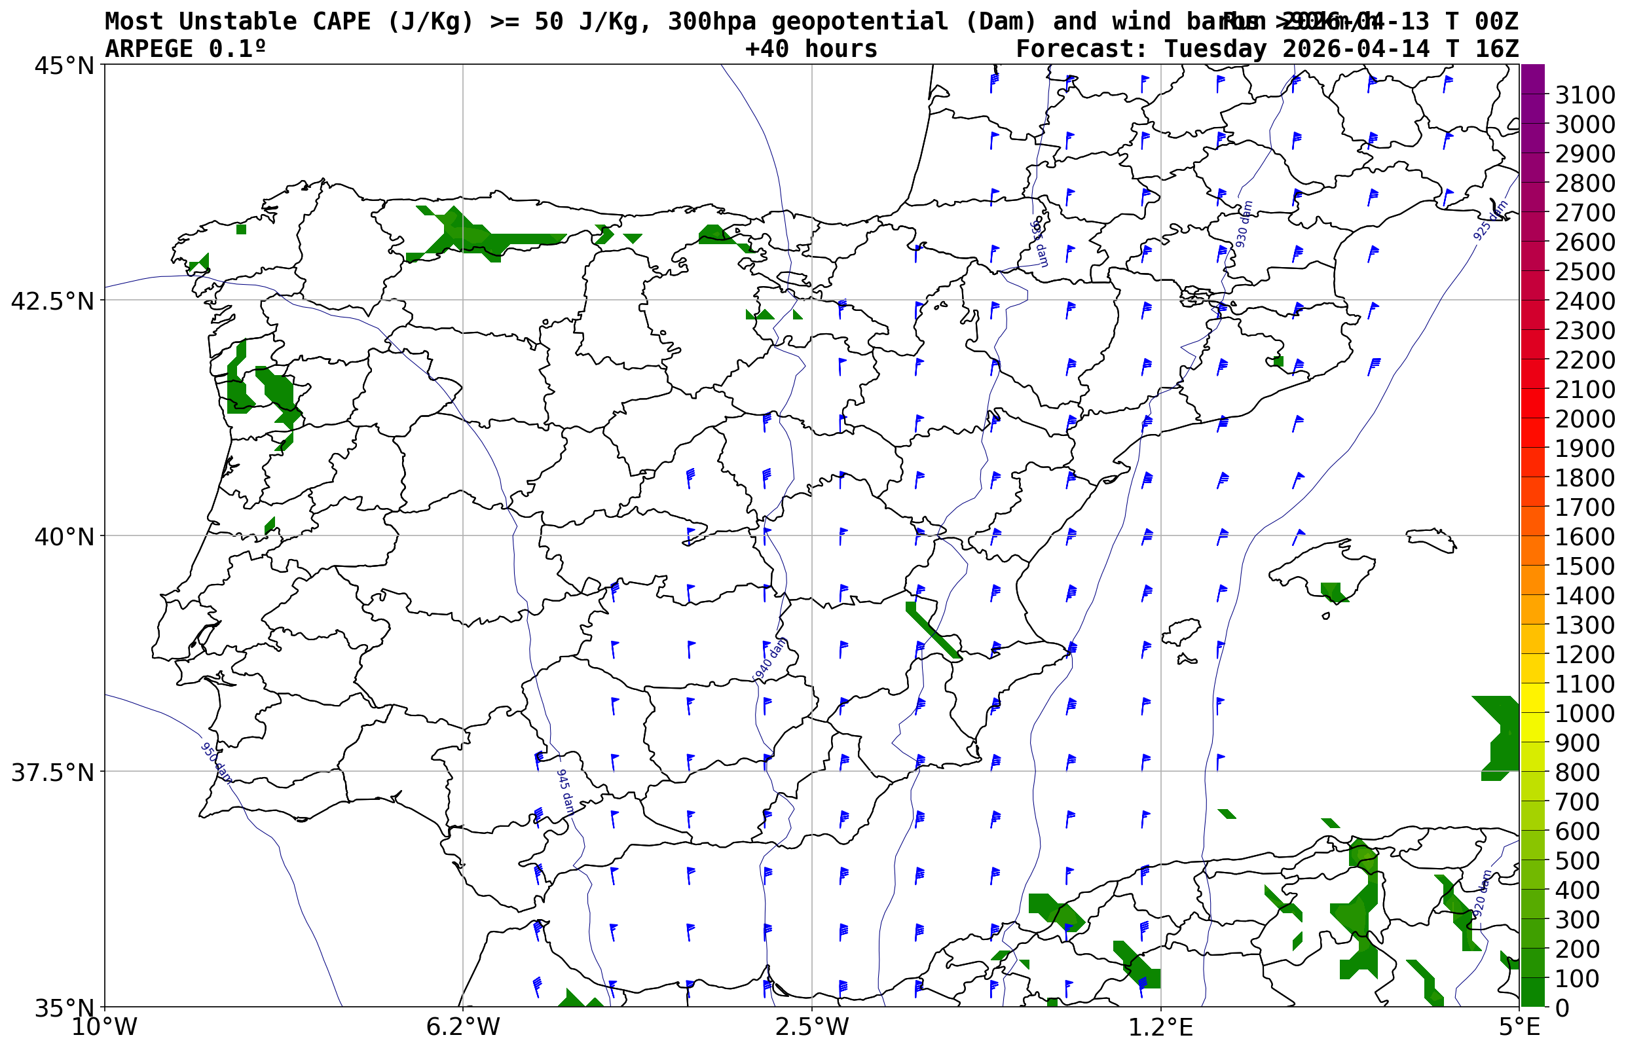Viewport: 1626px width, 1050px height.
Task: Click the 930 dam contour label
Action: pos(1244,225)
